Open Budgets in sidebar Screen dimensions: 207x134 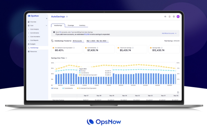pyautogui.click(x=33, y=44)
